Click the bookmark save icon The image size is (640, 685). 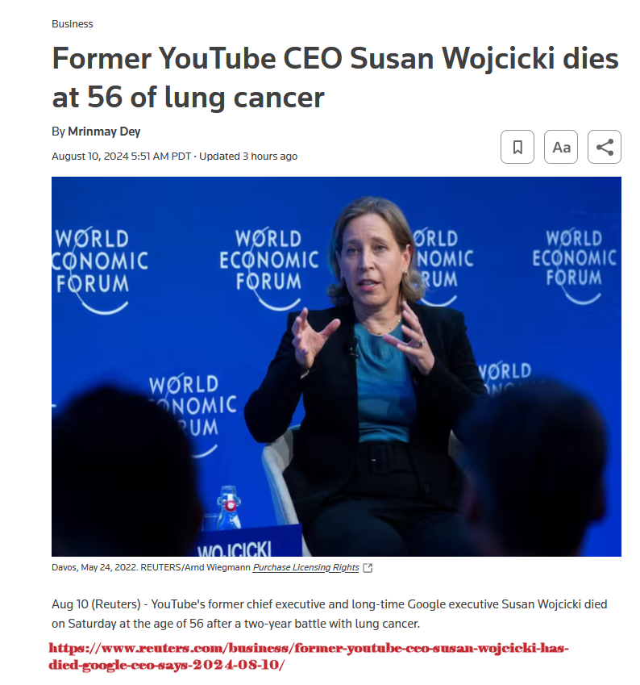[x=517, y=147]
